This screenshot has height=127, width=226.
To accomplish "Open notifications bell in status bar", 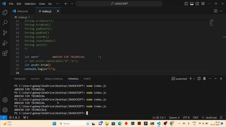I will tap(221, 117).
